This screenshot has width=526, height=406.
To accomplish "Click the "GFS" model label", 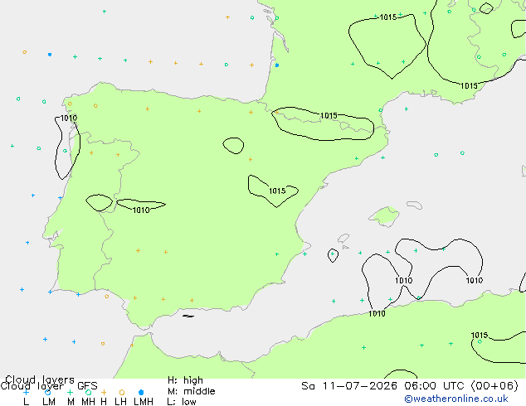I will pos(88,386).
